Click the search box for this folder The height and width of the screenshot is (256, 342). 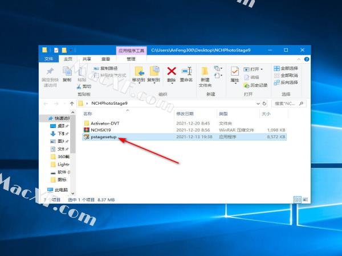[x=289, y=104]
